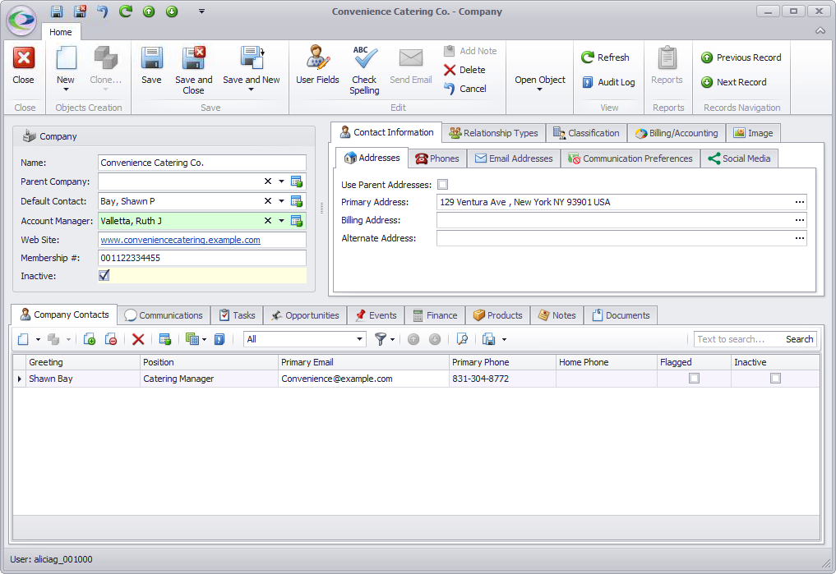The width and height of the screenshot is (836, 574).
Task: Expand the Parent Company dropdown arrow
Action: [281, 181]
